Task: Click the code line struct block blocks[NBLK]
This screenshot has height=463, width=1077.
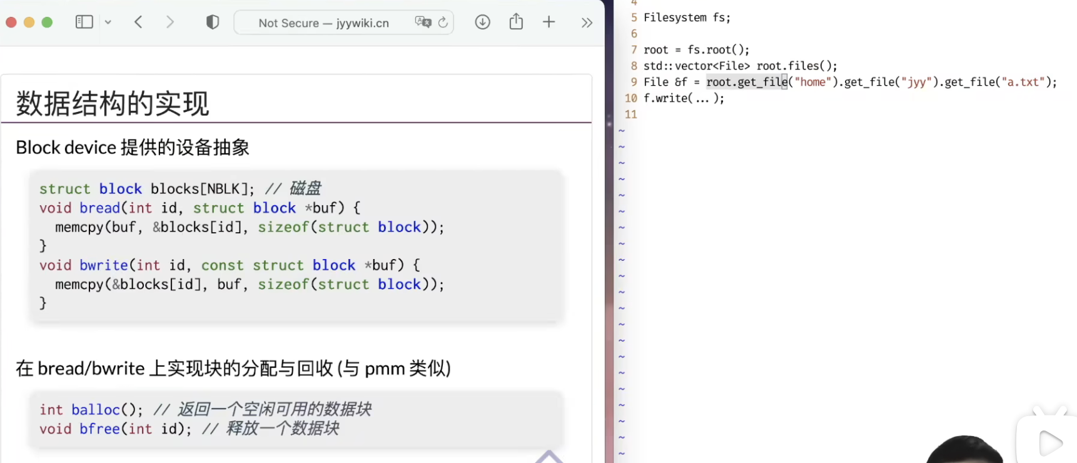Action: [180, 188]
